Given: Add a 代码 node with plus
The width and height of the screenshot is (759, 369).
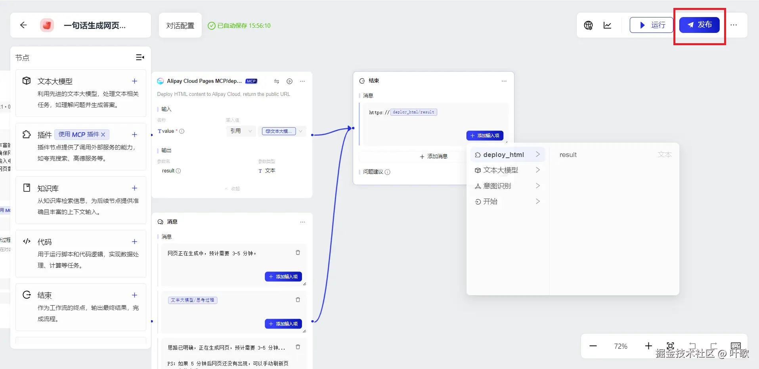Looking at the screenshot, I should (x=134, y=242).
